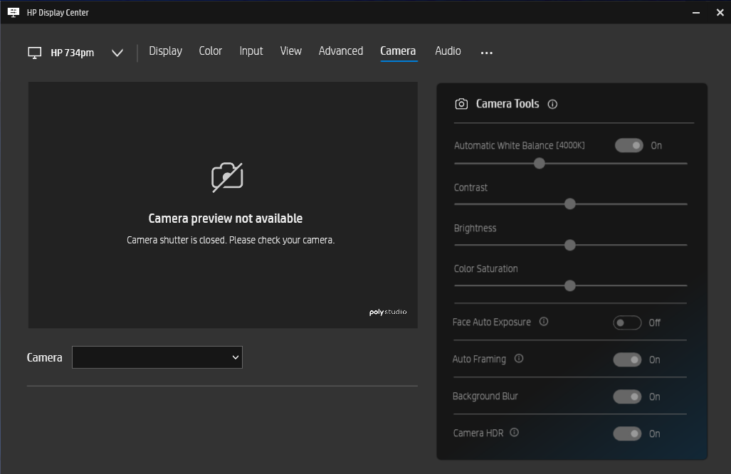
Task: Open the Display tab
Action: coord(166,51)
